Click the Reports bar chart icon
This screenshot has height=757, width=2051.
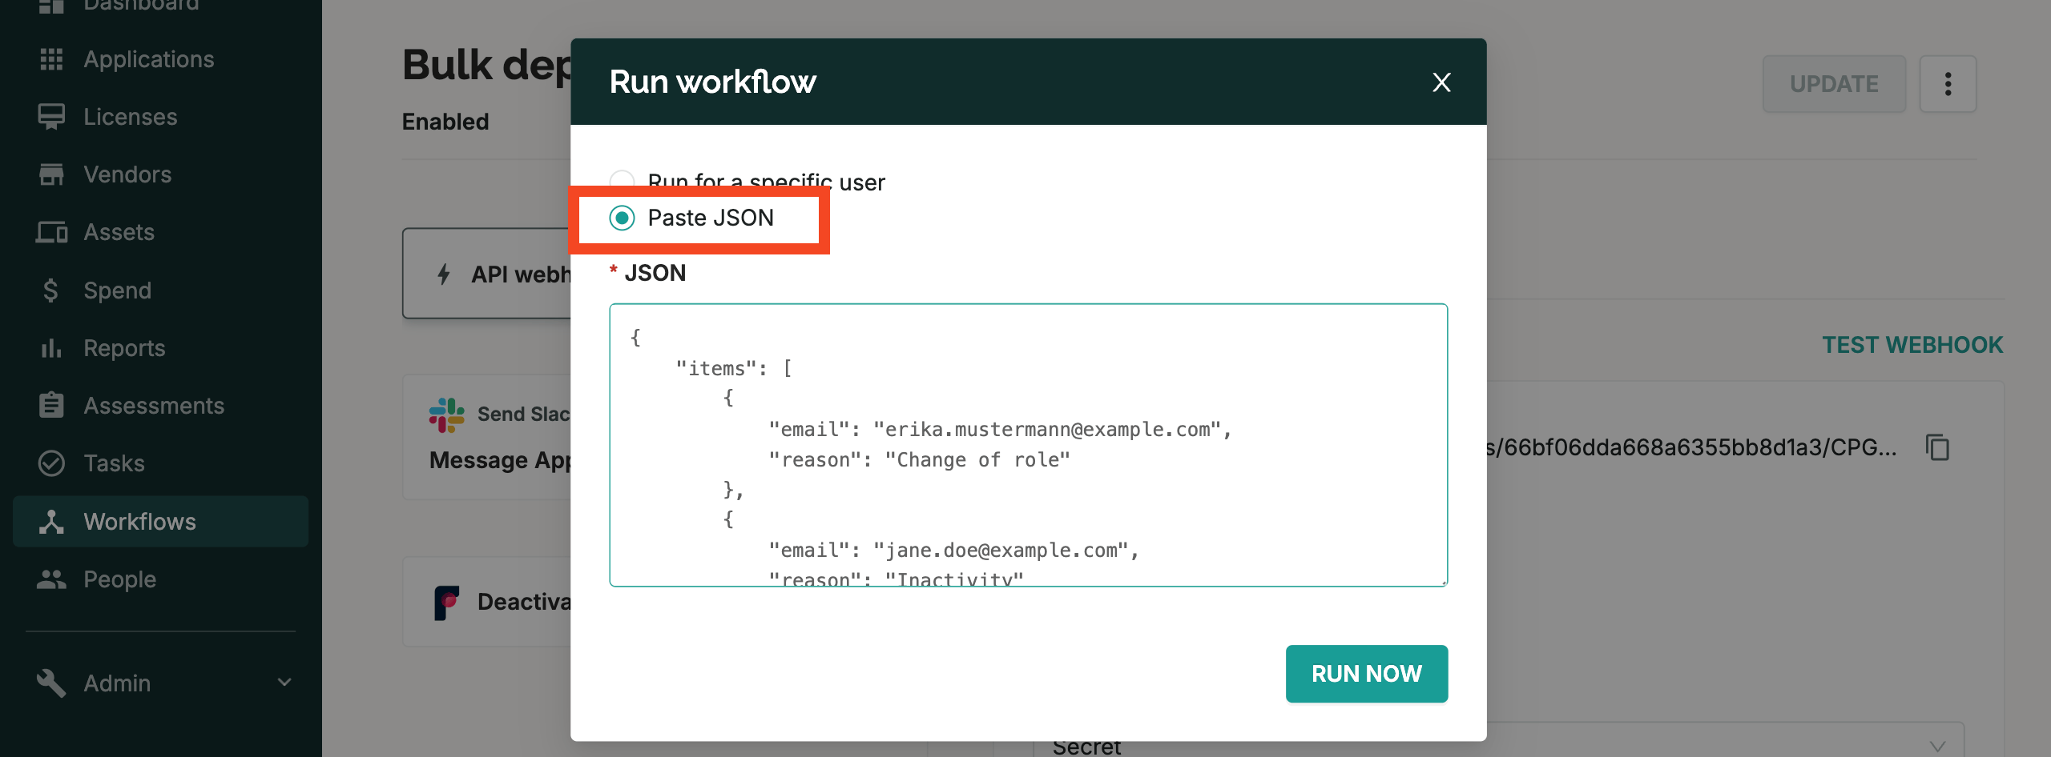pos(51,348)
